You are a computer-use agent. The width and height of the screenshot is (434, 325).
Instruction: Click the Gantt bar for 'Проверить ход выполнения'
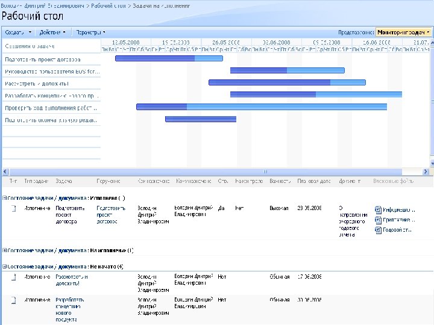coord(261,107)
